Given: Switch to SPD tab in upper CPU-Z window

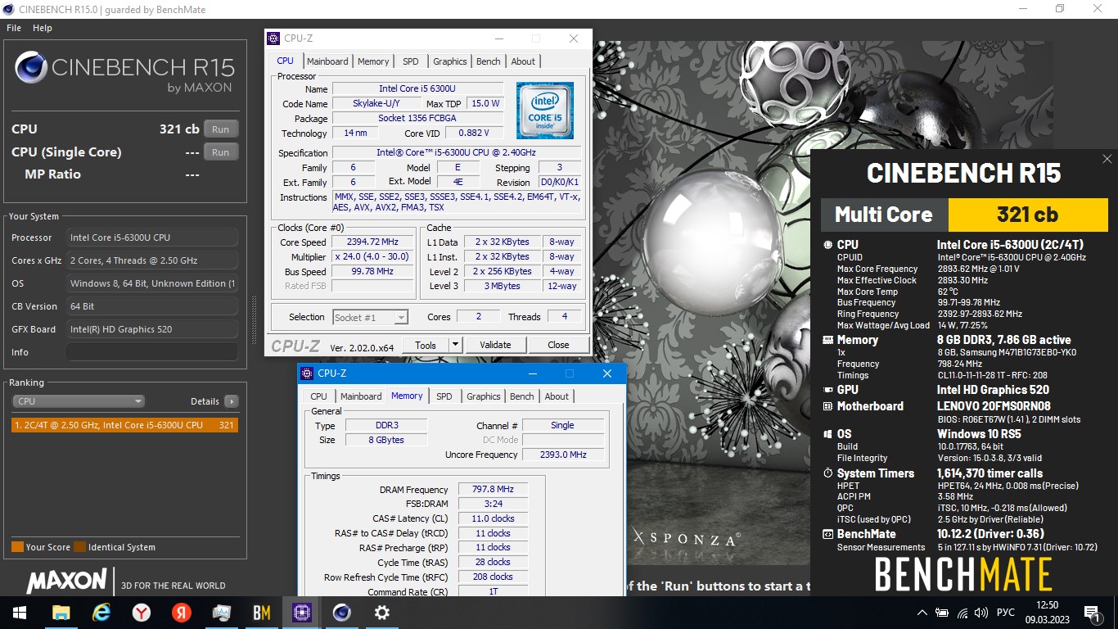Looking at the screenshot, I should point(411,61).
